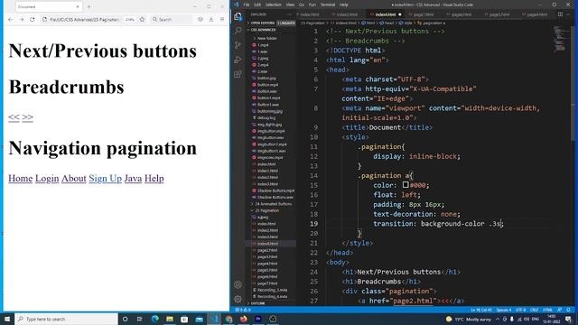This screenshot has width=578, height=325.
Task: Click the UTF-8 encoding in status bar
Action: tap(520, 310)
